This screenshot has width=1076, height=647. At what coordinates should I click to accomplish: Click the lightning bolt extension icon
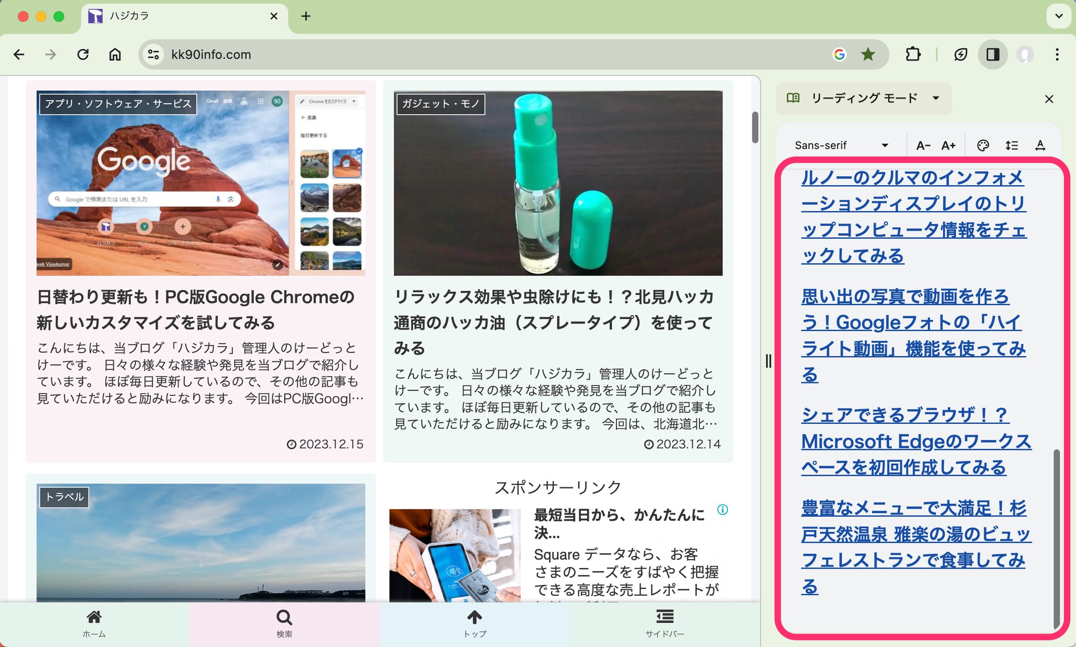960,54
